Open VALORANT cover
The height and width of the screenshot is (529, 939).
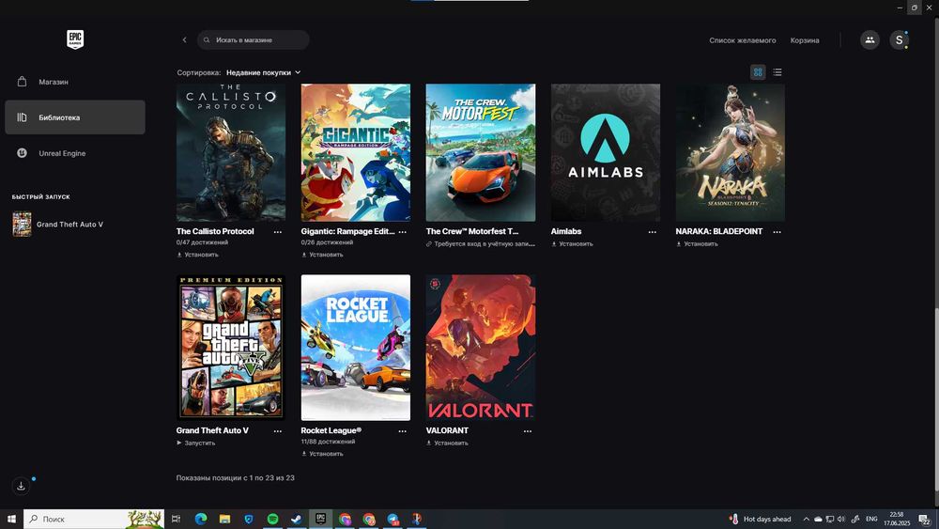(480, 348)
